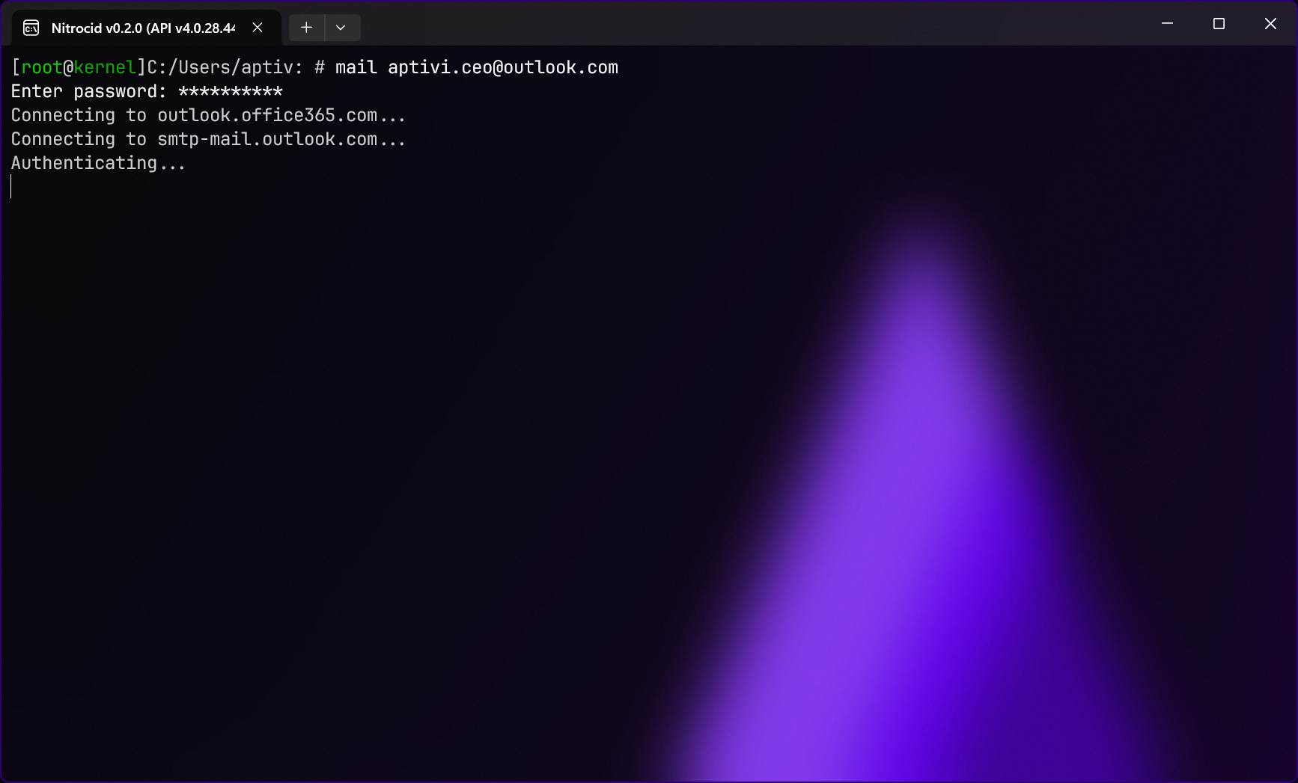The width and height of the screenshot is (1298, 783).
Task: Click the aptivi.ceo@outlook.com email address
Action: pos(503,67)
